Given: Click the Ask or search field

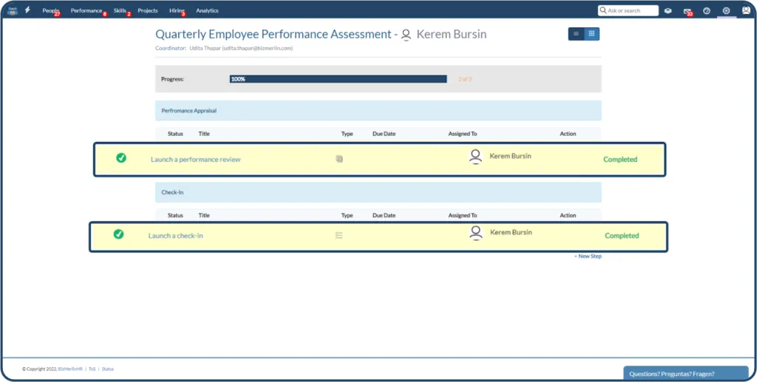Looking at the screenshot, I should (x=628, y=10).
